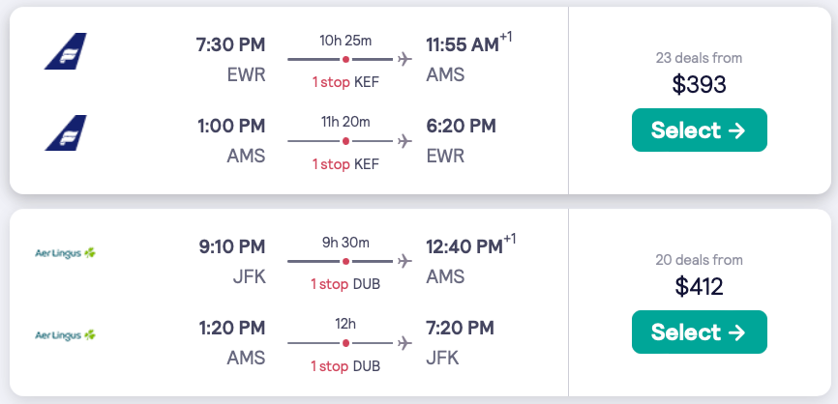Click '1 stop KEF' on the return Icelandair flight
The height and width of the screenshot is (404, 838).
345,164
